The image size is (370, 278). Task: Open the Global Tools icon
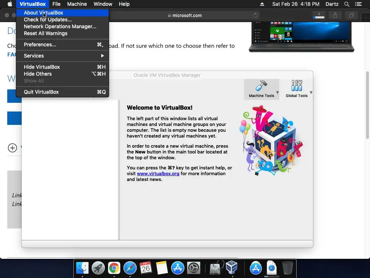coord(297,85)
